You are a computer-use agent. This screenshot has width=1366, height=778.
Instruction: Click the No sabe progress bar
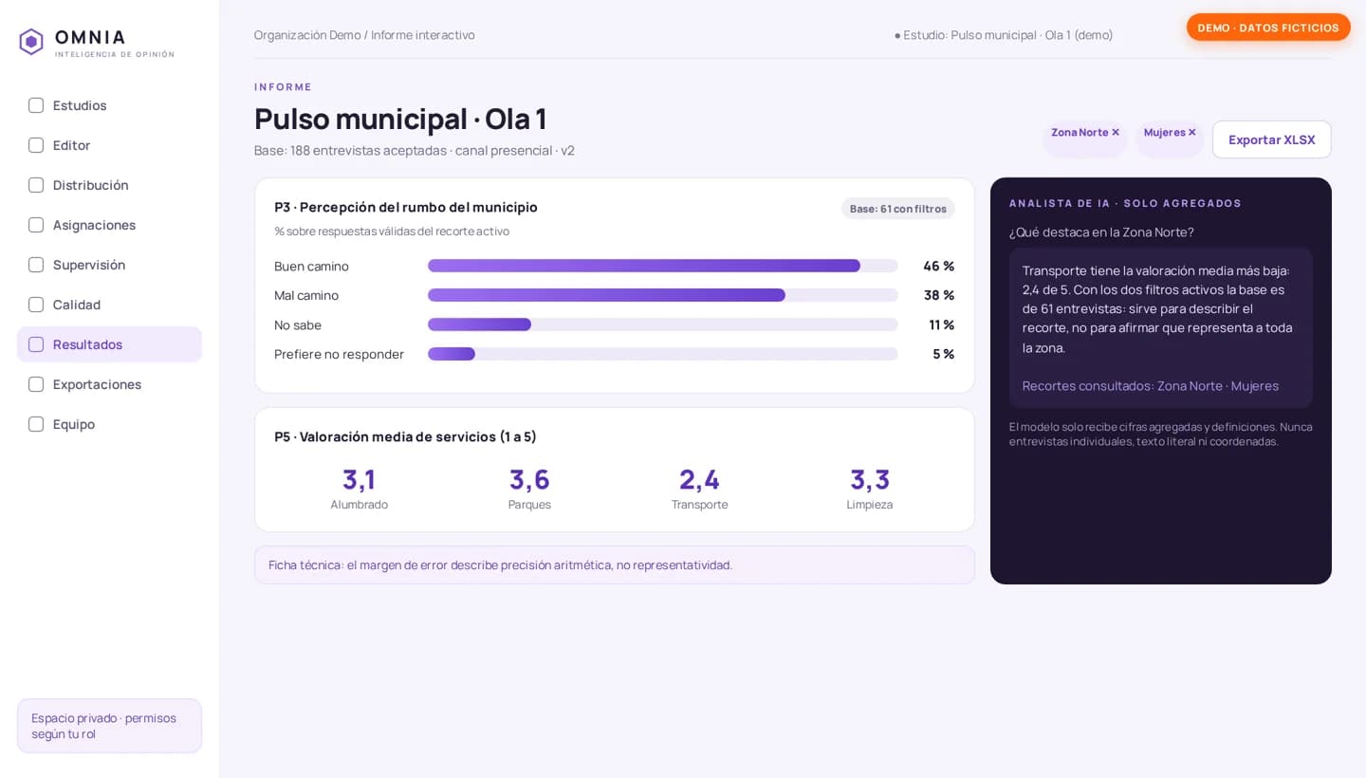662,324
